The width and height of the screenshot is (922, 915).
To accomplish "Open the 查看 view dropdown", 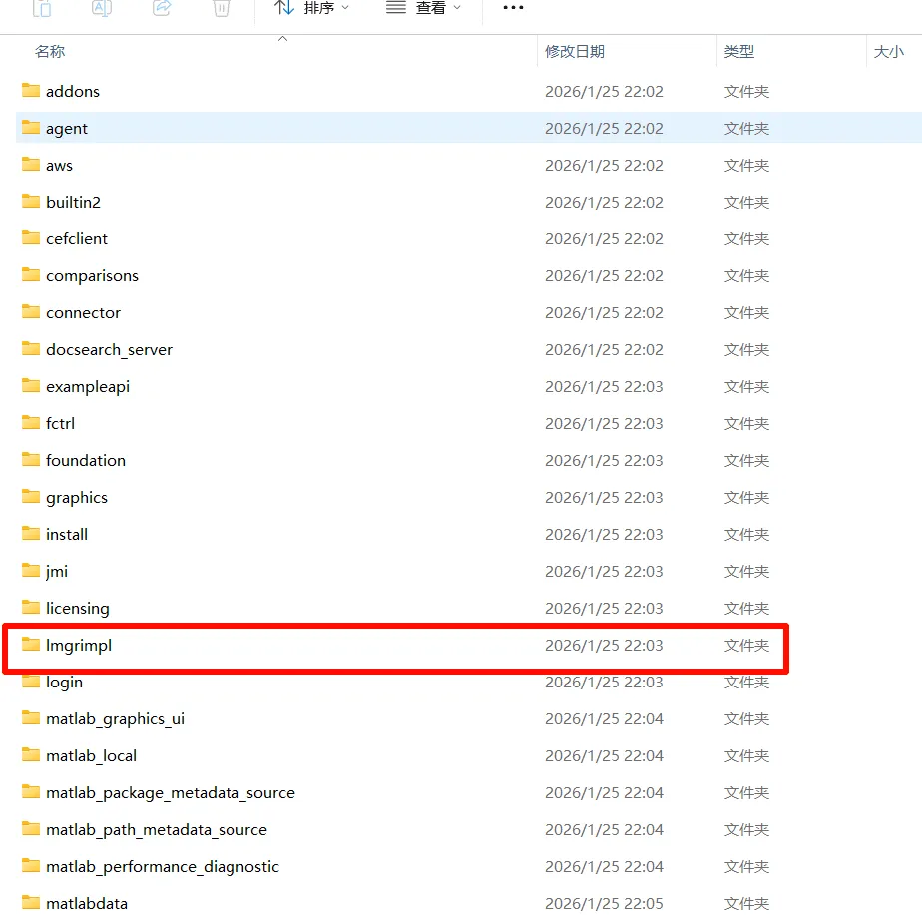I will (x=423, y=8).
